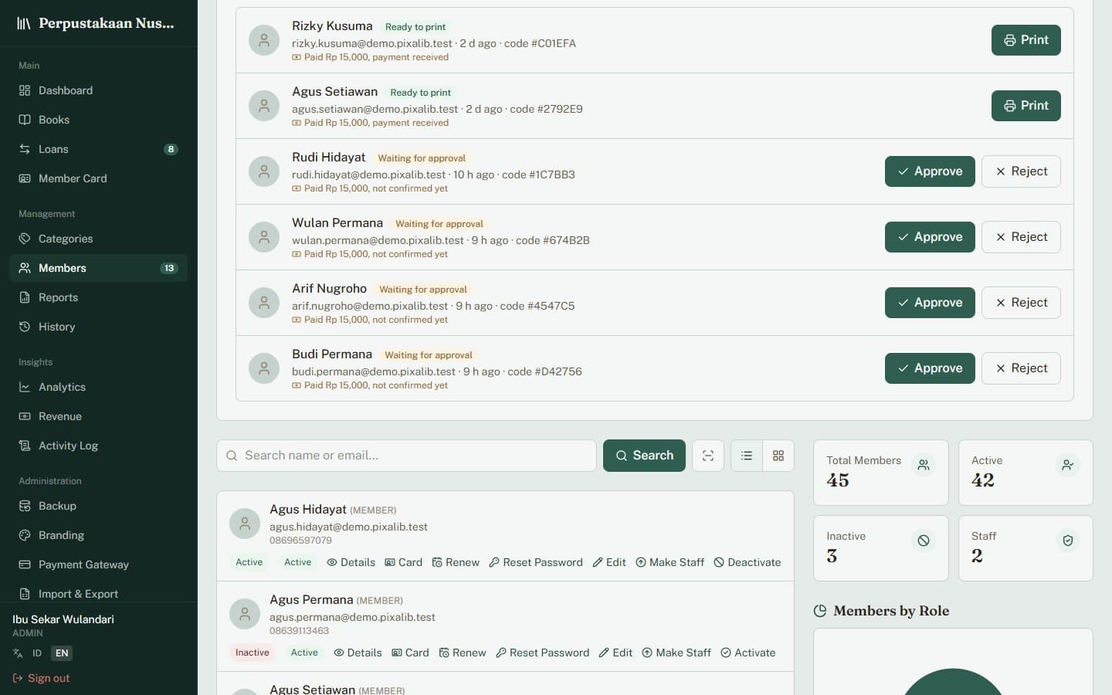Click the History clock icon
This screenshot has height=695, width=1112.
25,327
